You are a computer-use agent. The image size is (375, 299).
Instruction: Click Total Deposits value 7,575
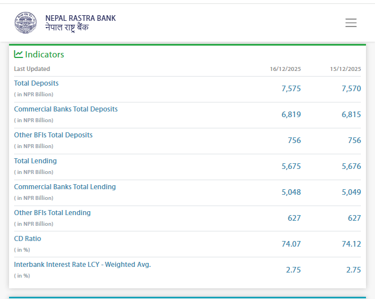(x=291, y=88)
